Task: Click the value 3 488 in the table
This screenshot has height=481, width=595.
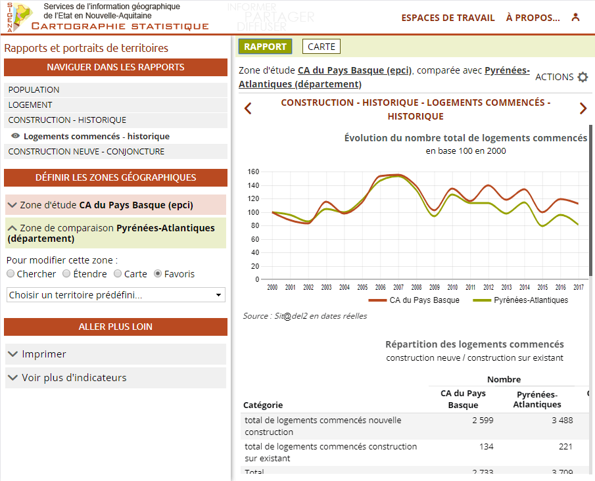Action: 562,421
